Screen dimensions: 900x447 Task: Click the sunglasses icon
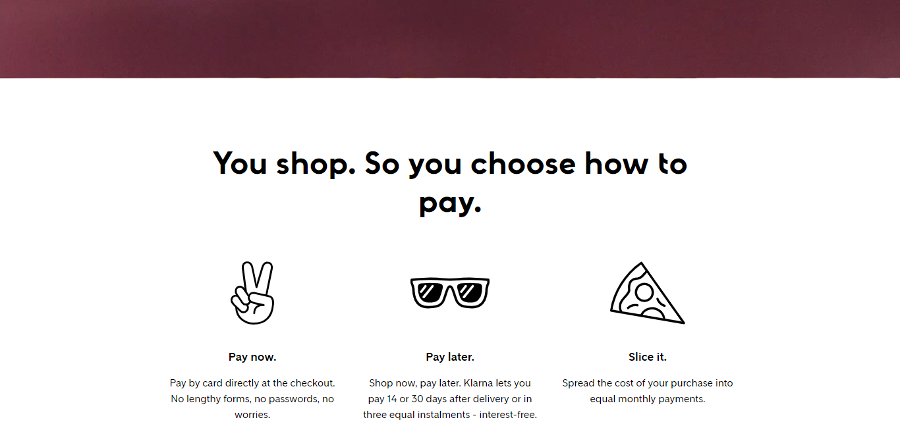coord(450,292)
